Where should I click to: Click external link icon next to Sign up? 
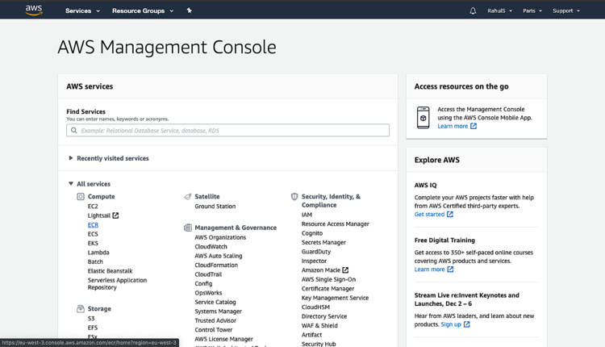click(466, 324)
